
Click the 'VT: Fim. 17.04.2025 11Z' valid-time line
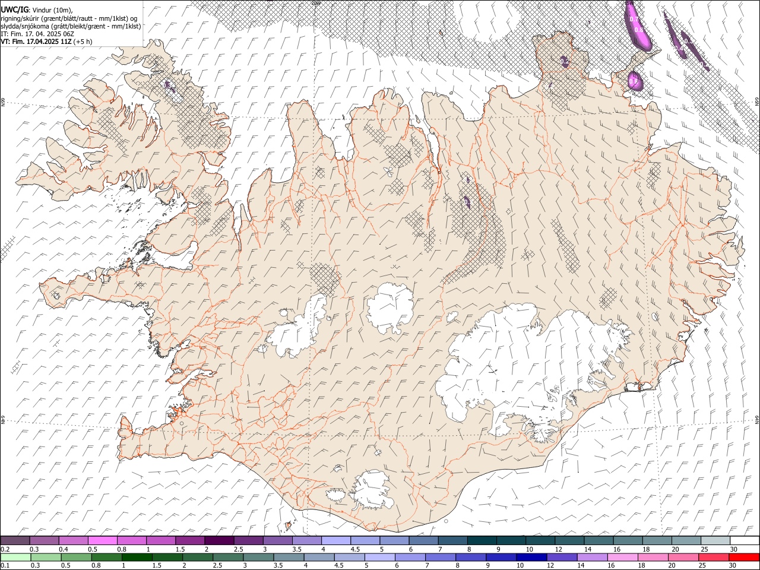point(36,42)
